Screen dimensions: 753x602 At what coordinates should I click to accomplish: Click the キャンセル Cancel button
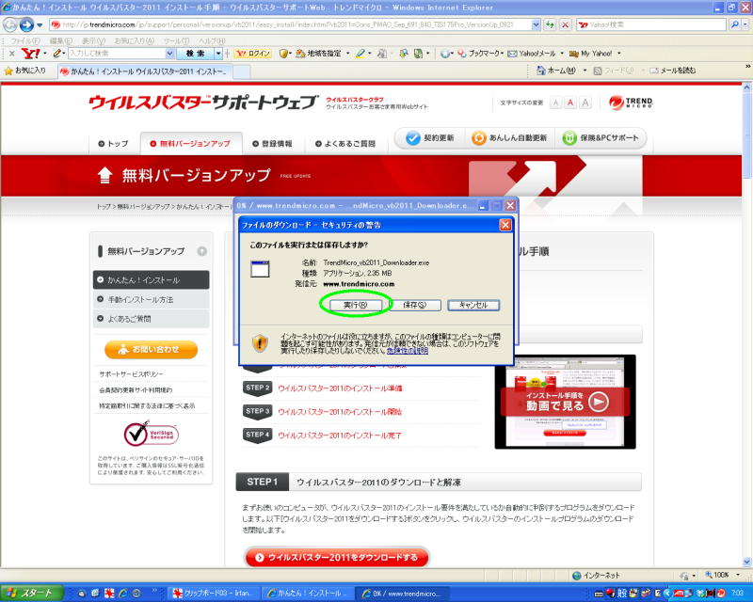click(473, 305)
